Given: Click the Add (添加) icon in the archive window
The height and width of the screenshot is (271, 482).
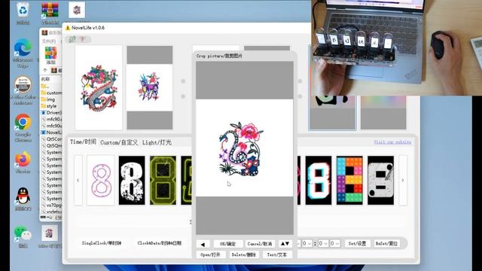Looking at the screenshot, I should pyautogui.click(x=50, y=55).
